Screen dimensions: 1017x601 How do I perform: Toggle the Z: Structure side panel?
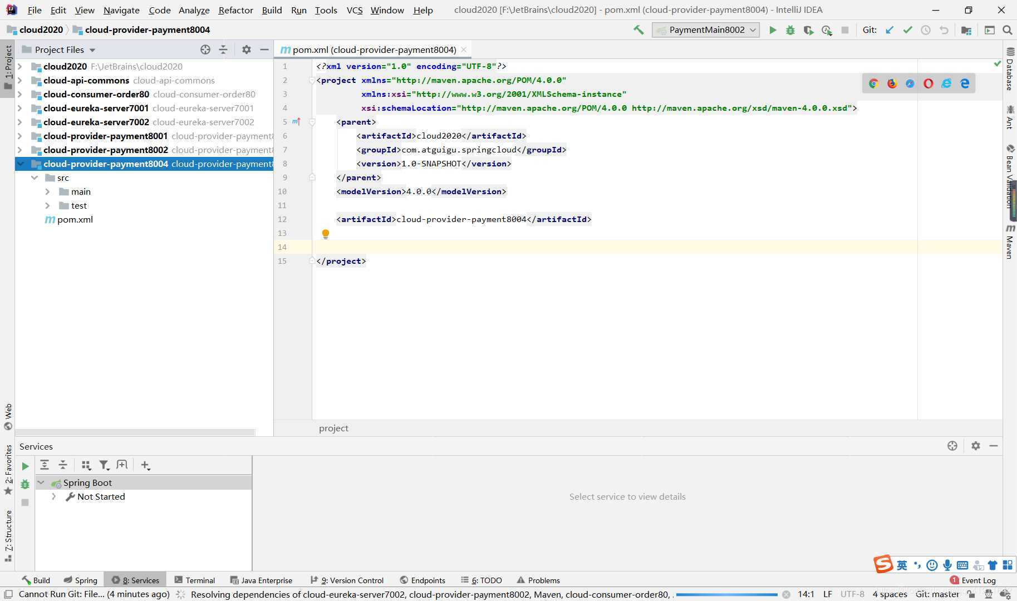pyautogui.click(x=8, y=535)
